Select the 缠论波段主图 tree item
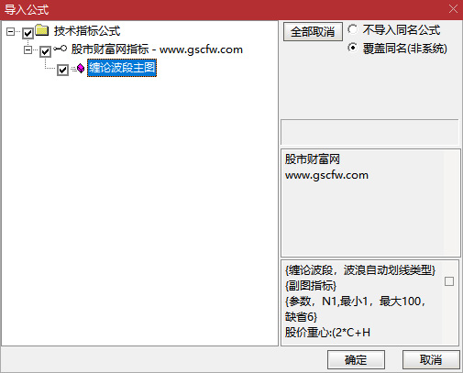 [x=122, y=68]
